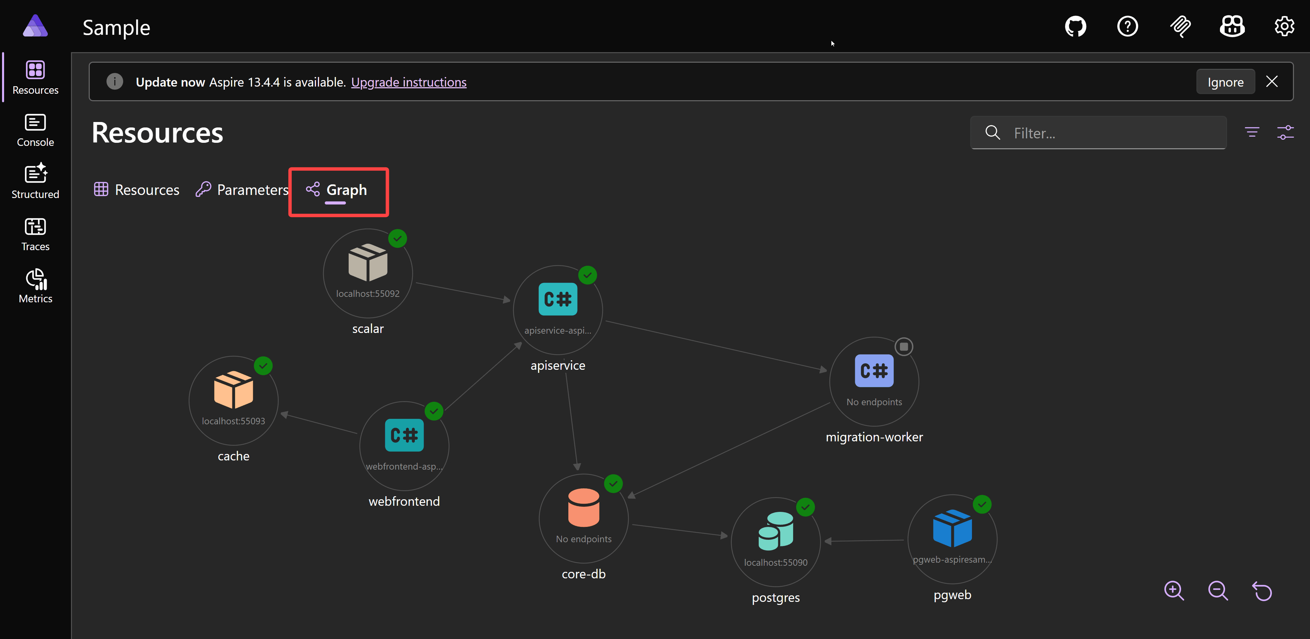Screen dimensions: 1310x639
Task: Click the "Resources" page heading
Action: (x=158, y=133)
